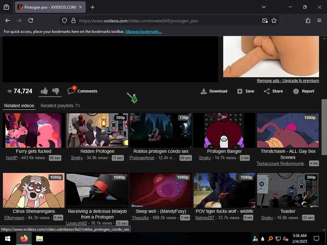The height and width of the screenshot is (245, 327).
Task: Reload the page with the refresh icon
Action: 31,20
